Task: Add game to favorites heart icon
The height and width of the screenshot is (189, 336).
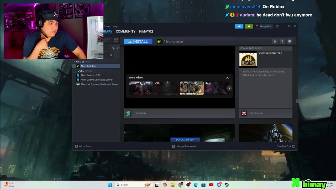Action: point(290,41)
